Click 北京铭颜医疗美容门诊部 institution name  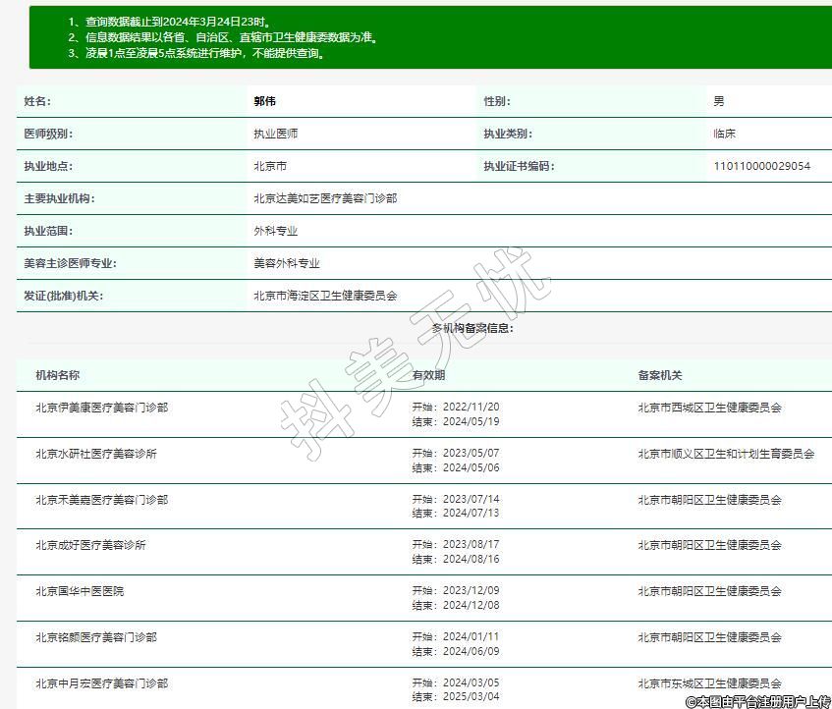[95, 637]
